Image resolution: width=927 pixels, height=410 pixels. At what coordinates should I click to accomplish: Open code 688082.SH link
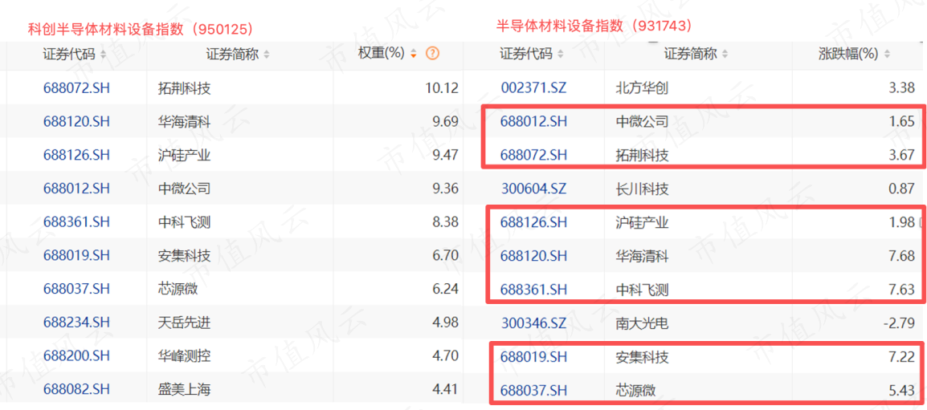point(77,389)
